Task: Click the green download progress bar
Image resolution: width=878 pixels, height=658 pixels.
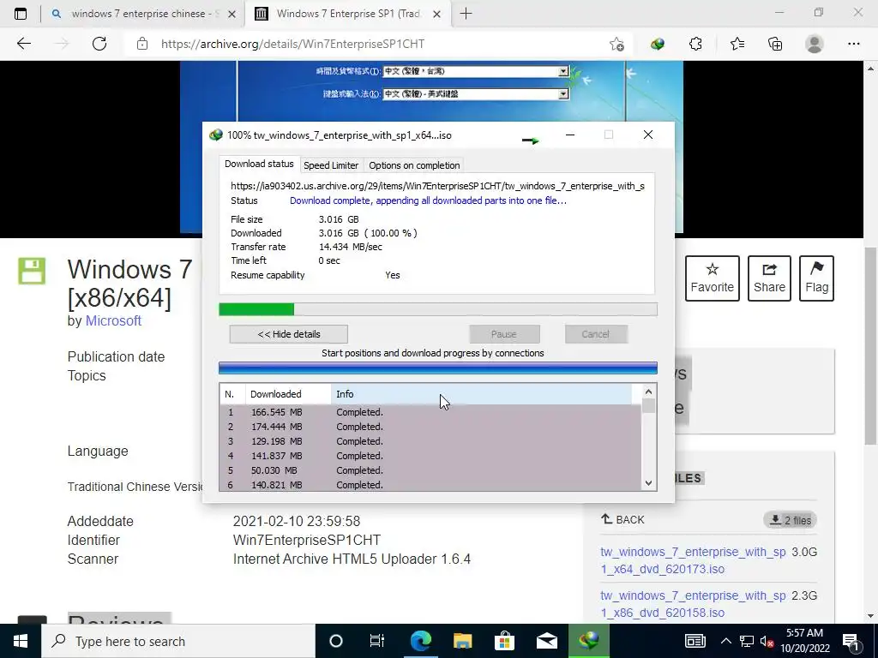Action: coord(438,309)
